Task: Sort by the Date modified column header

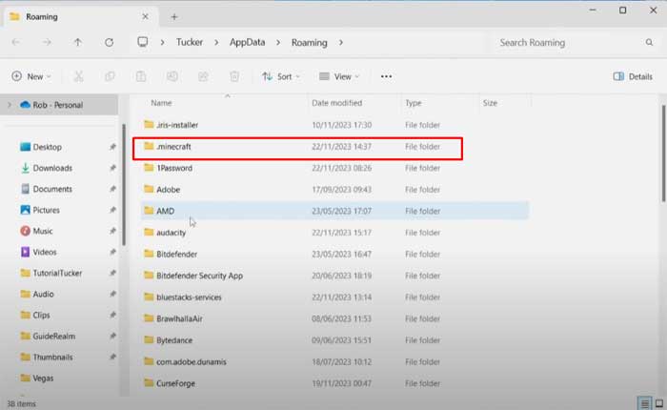Action: pyautogui.click(x=336, y=102)
